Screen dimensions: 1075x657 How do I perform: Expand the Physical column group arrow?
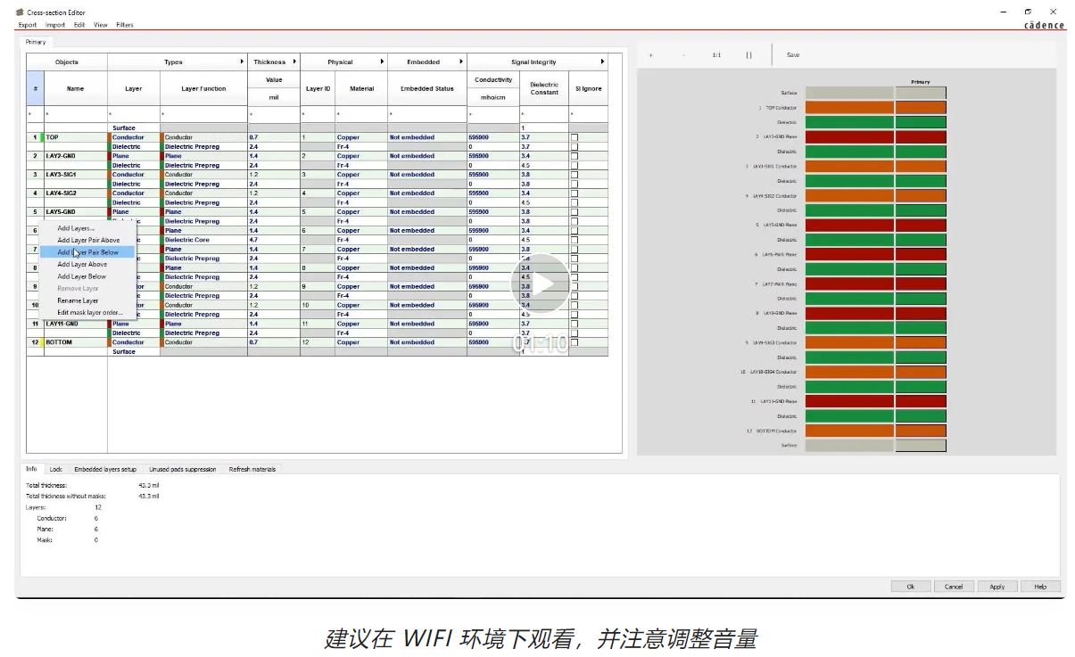pyautogui.click(x=382, y=62)
